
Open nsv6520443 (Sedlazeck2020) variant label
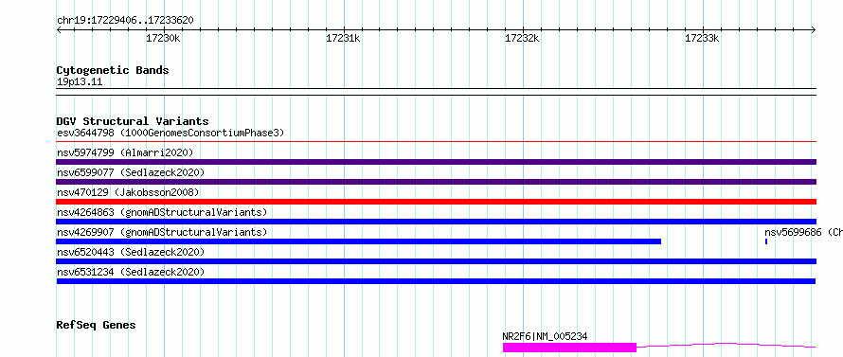[131, 252]
